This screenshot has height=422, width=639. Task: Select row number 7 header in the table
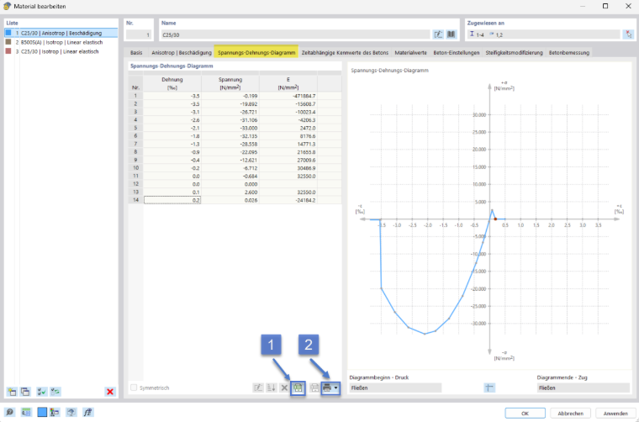(135, 144)
